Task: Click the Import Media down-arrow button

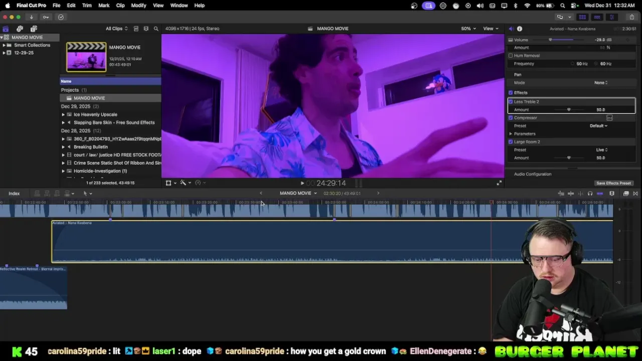Action: (x=31, y=17)
